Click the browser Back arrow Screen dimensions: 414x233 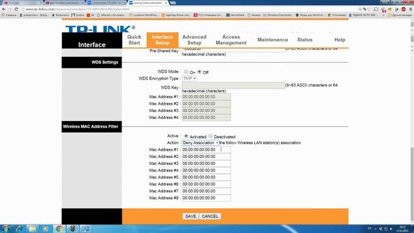[3, 9]
